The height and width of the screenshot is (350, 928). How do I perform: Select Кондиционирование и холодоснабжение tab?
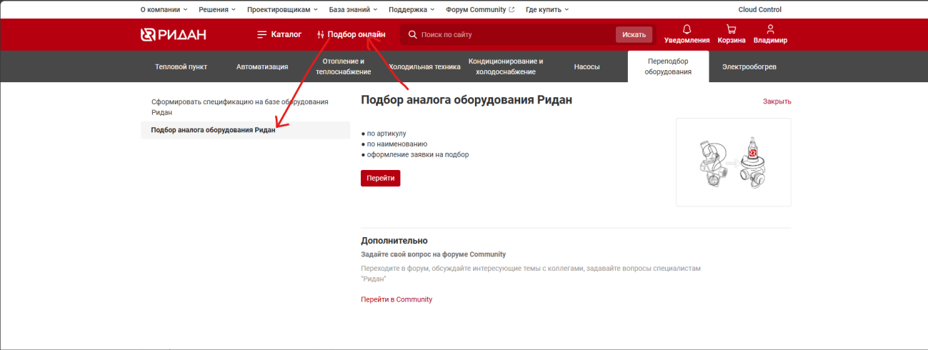click(506, 66)
